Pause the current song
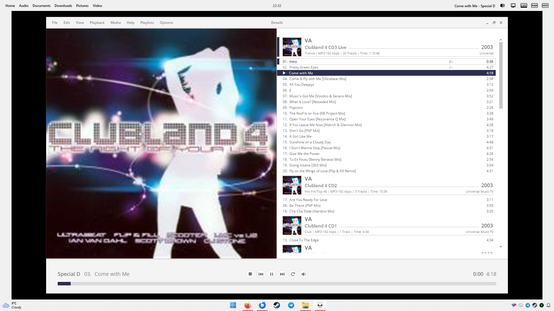The width and height of the screenshot is (554, 311). (x=272, y=274)
